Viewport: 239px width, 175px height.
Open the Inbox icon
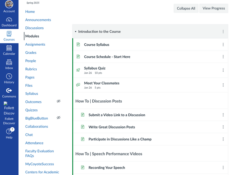tap(9, 62)
